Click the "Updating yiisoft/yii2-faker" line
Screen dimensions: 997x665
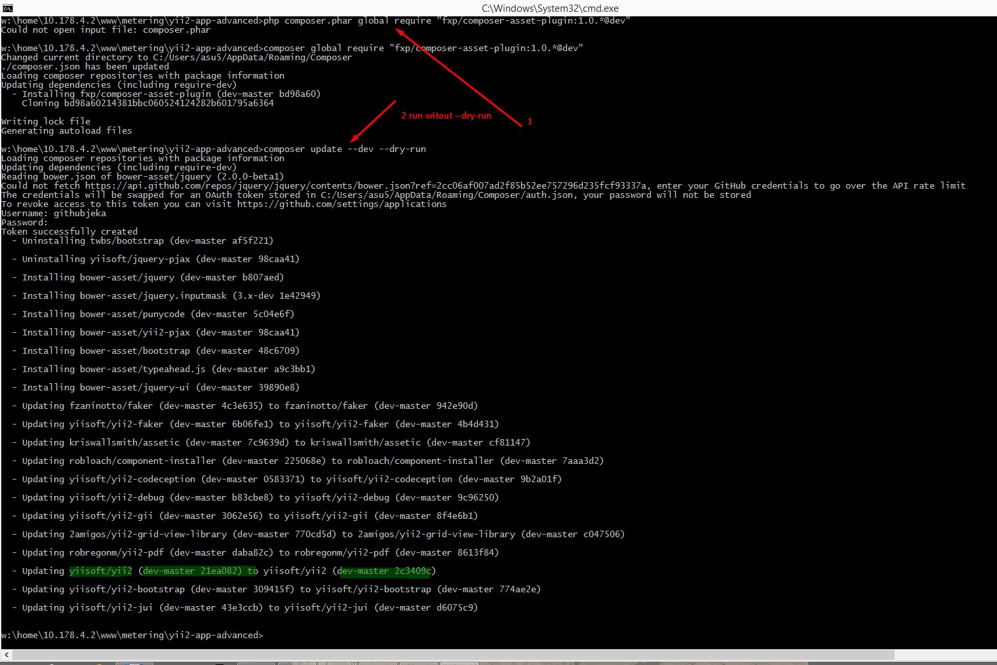pyautogui.click(x=261, y=424)
